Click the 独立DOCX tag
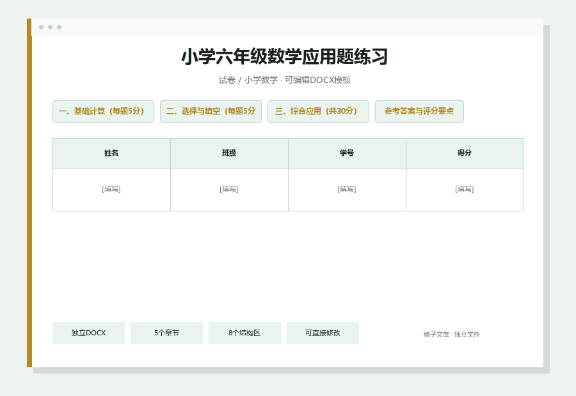 point(88,333)
